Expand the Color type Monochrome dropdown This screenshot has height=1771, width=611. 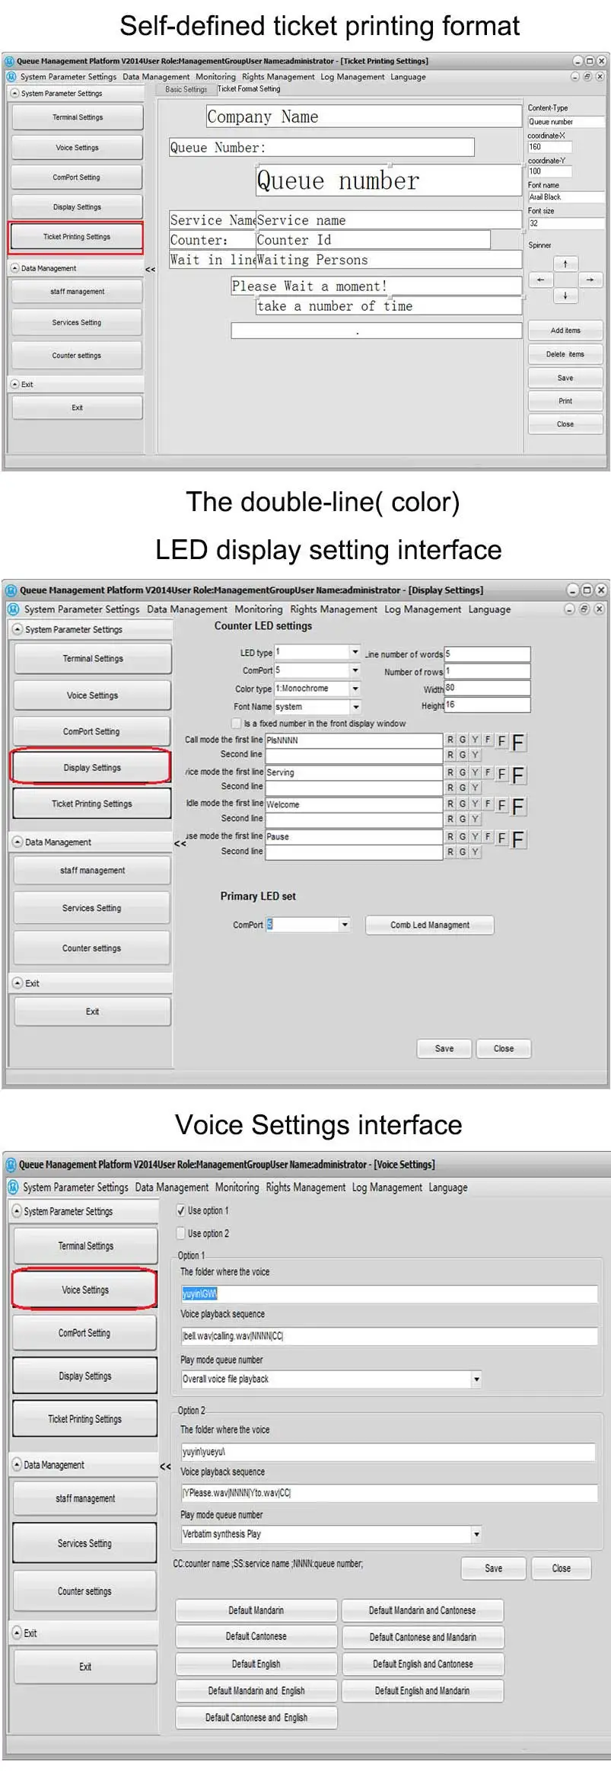point(355,689)
